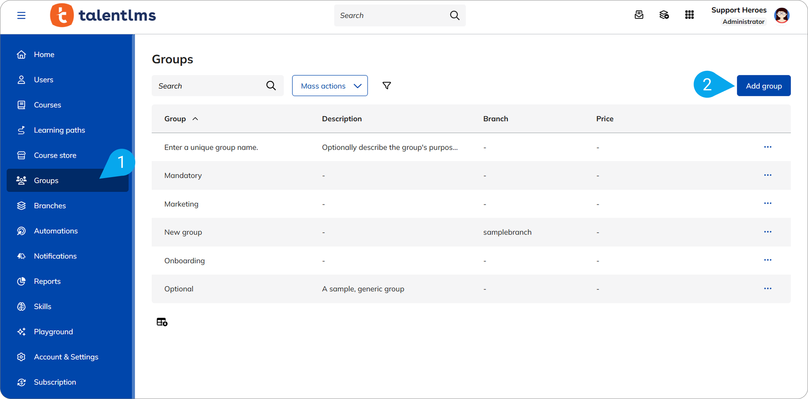
Task: Open Skills in sidebar
Action: click(67, 306)
